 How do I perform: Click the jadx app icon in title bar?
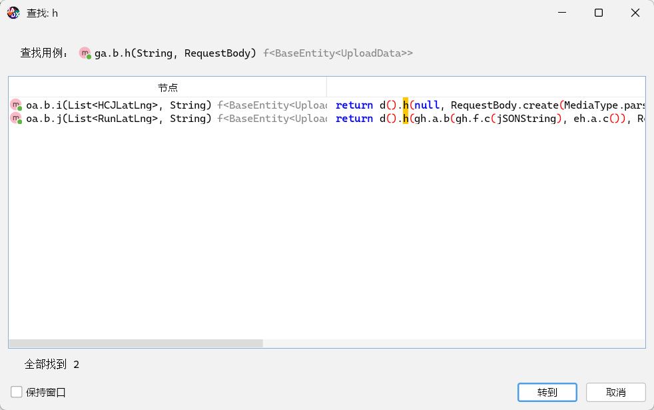coord(13,13)
